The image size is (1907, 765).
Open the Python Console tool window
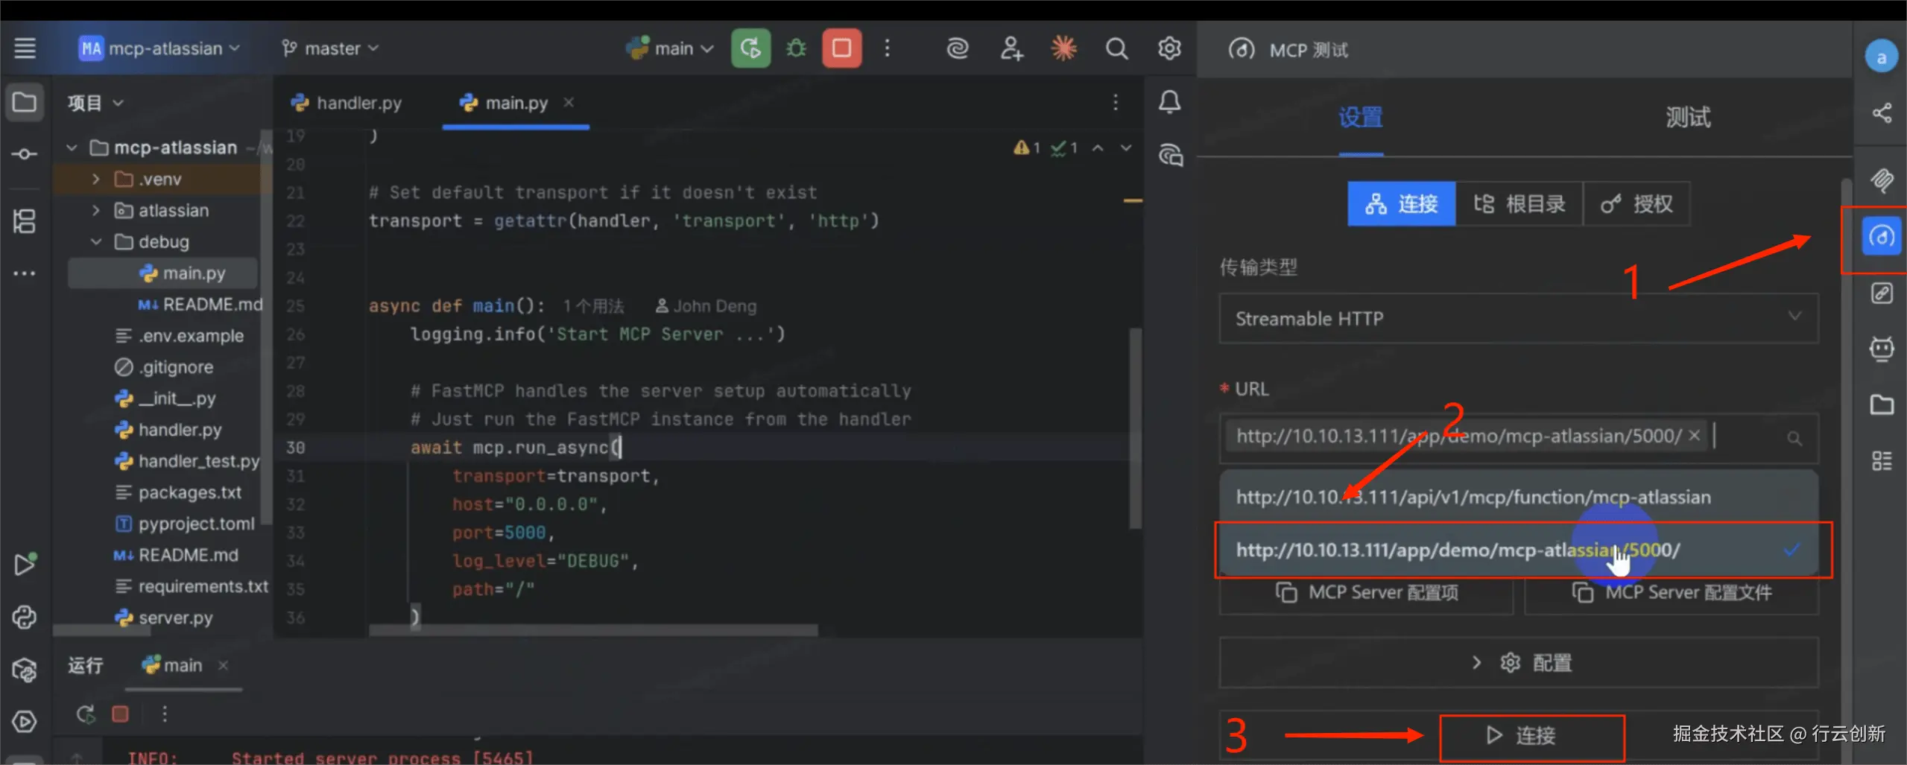25,618
